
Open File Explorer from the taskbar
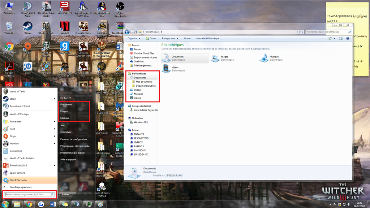(x=17, y=204)
